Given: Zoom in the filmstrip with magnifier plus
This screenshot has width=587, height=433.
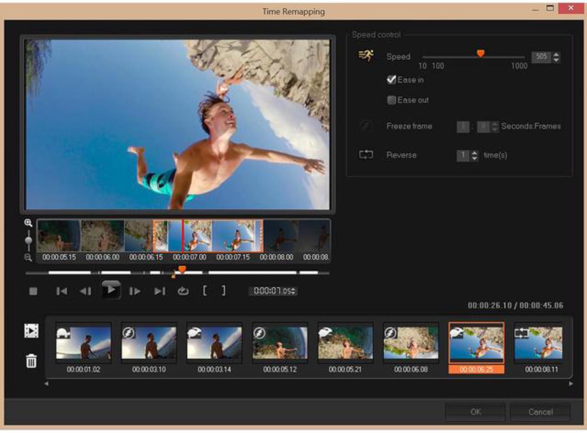Looking at the screenshot, I should 28,223.
